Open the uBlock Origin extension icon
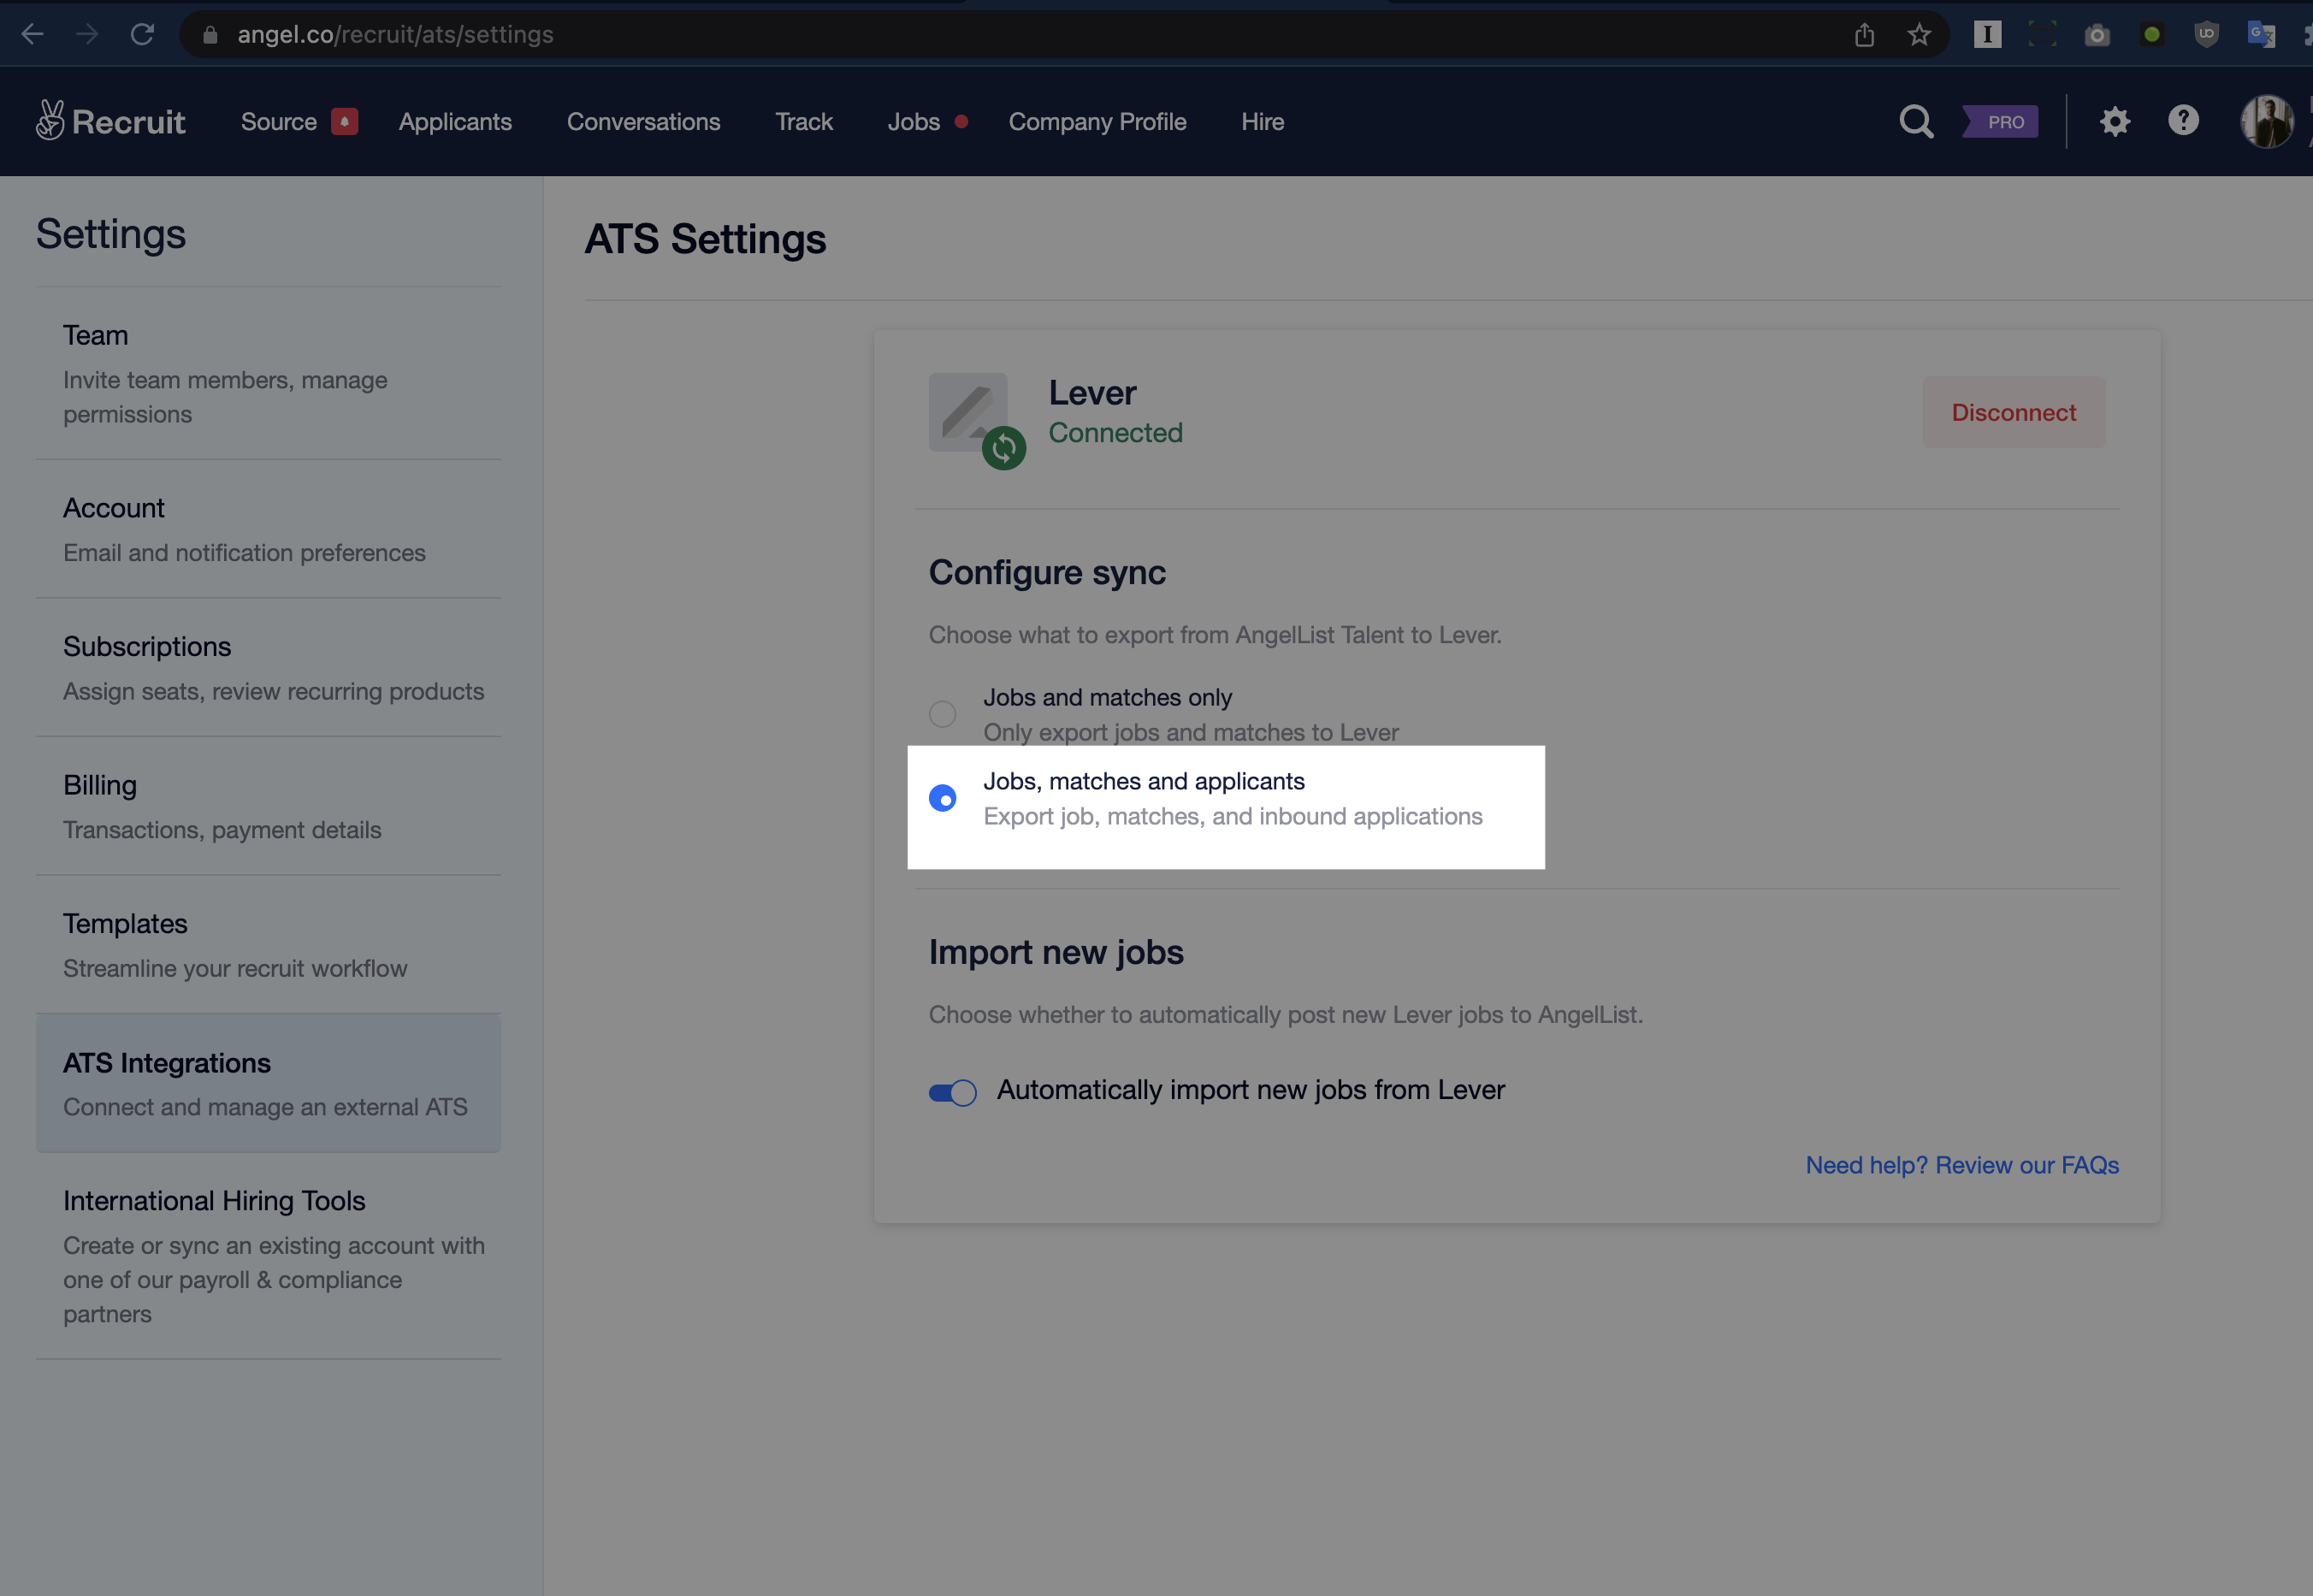 point(2207,33)
